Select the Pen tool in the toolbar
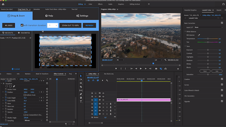Viewport: 226px width, 127px height. (81, 94)
